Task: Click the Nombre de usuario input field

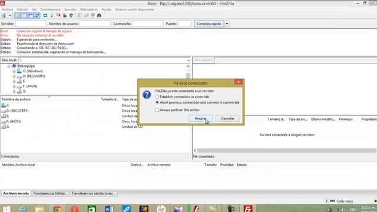Action: pos(95,24)
